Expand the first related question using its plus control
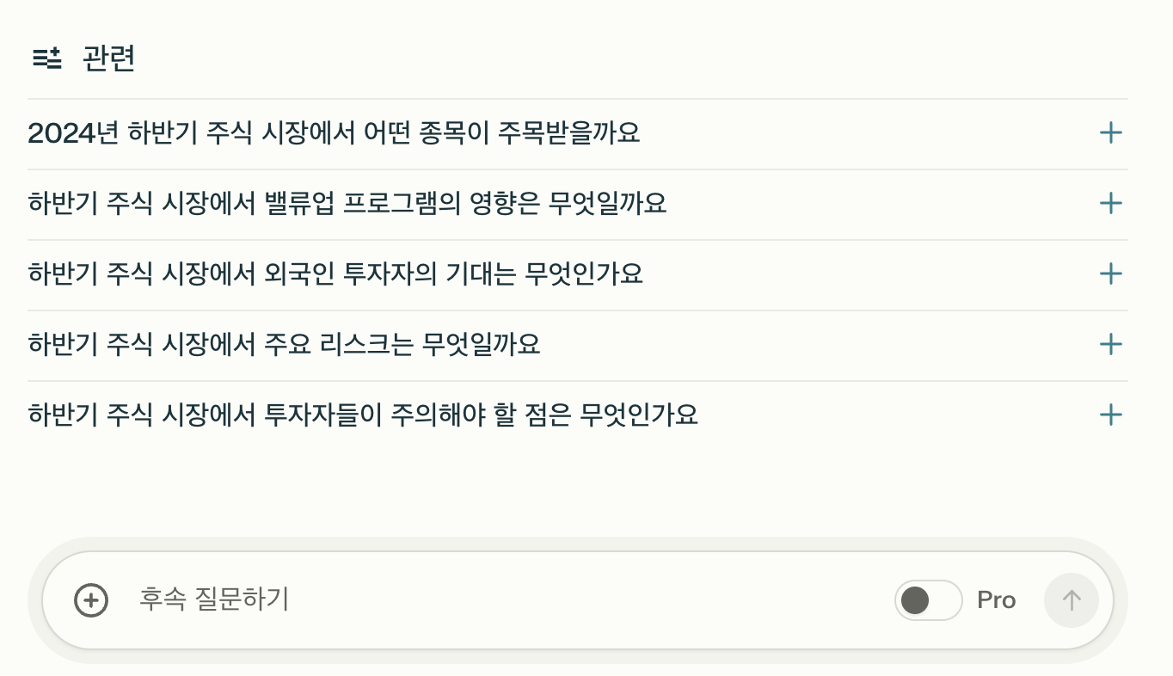The image size is (1173, 676). pyautogui.click(x=1111, y=133)
